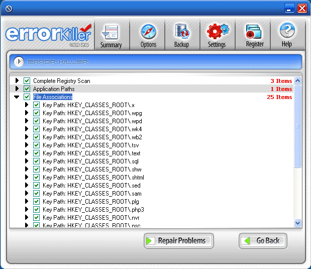Click the Settings red gear icon

click(217, 32)
